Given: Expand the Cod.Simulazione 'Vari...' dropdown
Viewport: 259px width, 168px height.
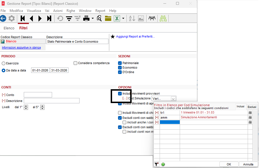Looking at the screenshot, I should 173,99.
